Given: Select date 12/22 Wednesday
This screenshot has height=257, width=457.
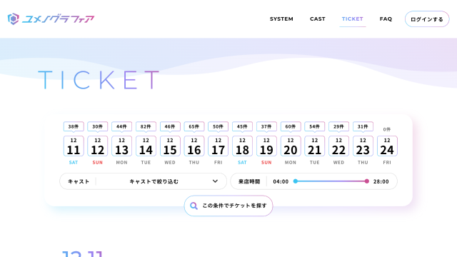Looking at the screenshot, I should point(338,146).
